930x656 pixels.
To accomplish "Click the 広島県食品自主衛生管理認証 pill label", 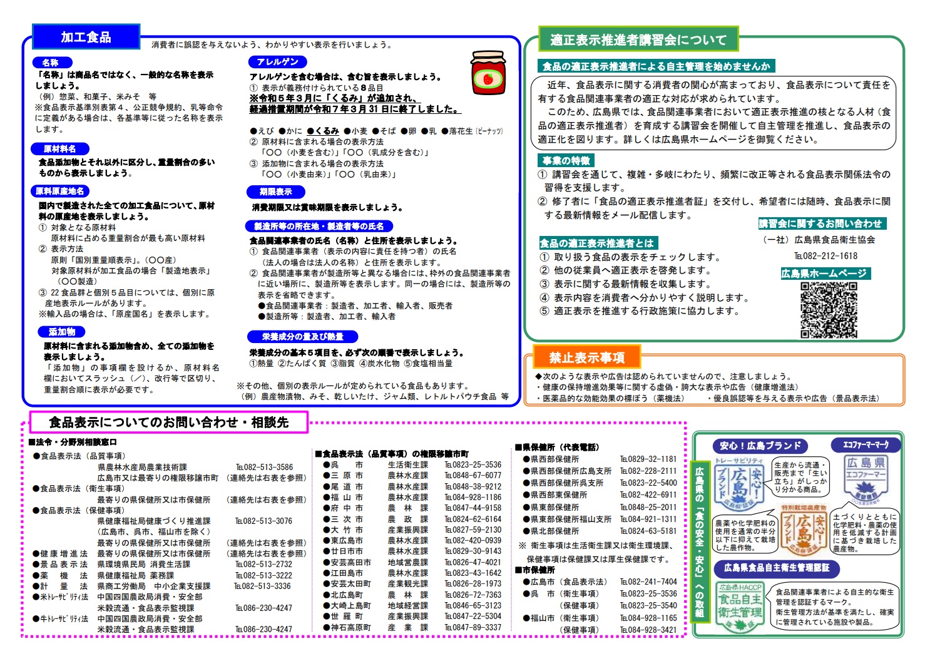I will [x=776, y=568].
